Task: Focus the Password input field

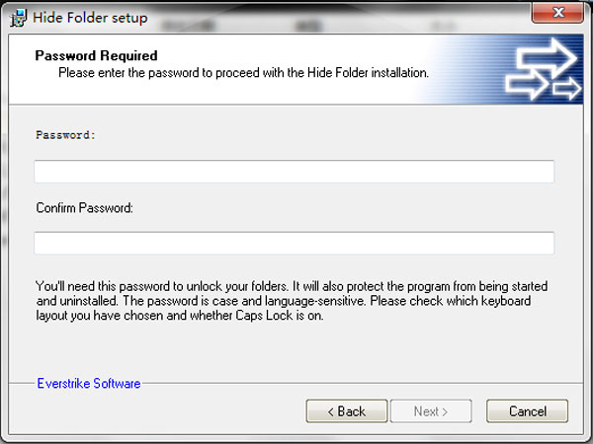Action: pos(294,172)
